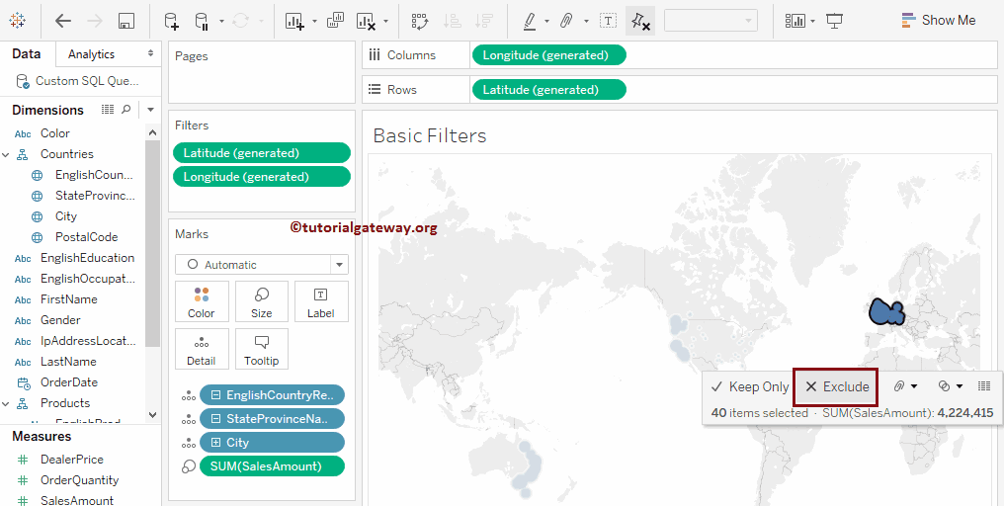Open the Color button on Marks card

[x=202, y=301]
